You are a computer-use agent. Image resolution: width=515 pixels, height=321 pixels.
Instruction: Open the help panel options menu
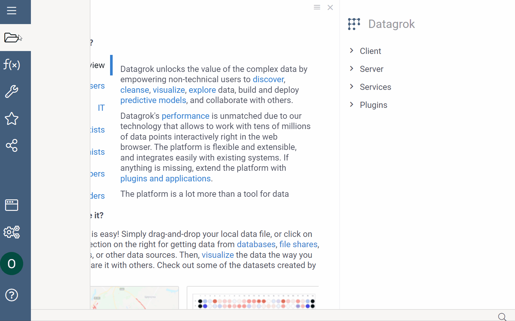(x=317, y=7)
